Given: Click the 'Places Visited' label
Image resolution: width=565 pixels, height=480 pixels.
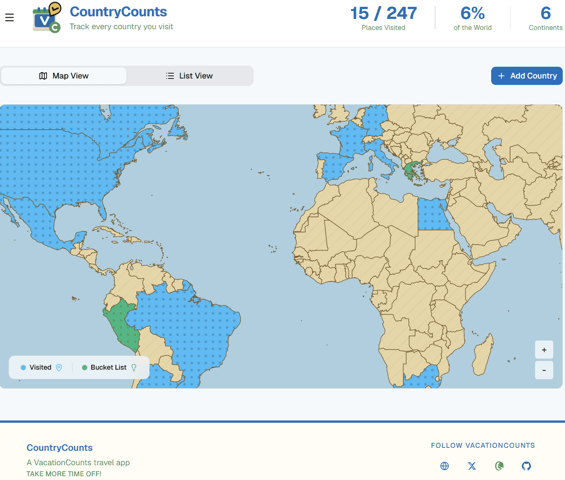Looking at the screenshot, I should click(383, 28).
